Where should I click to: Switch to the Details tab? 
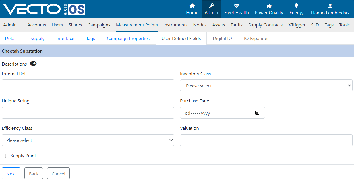point(12,39)
